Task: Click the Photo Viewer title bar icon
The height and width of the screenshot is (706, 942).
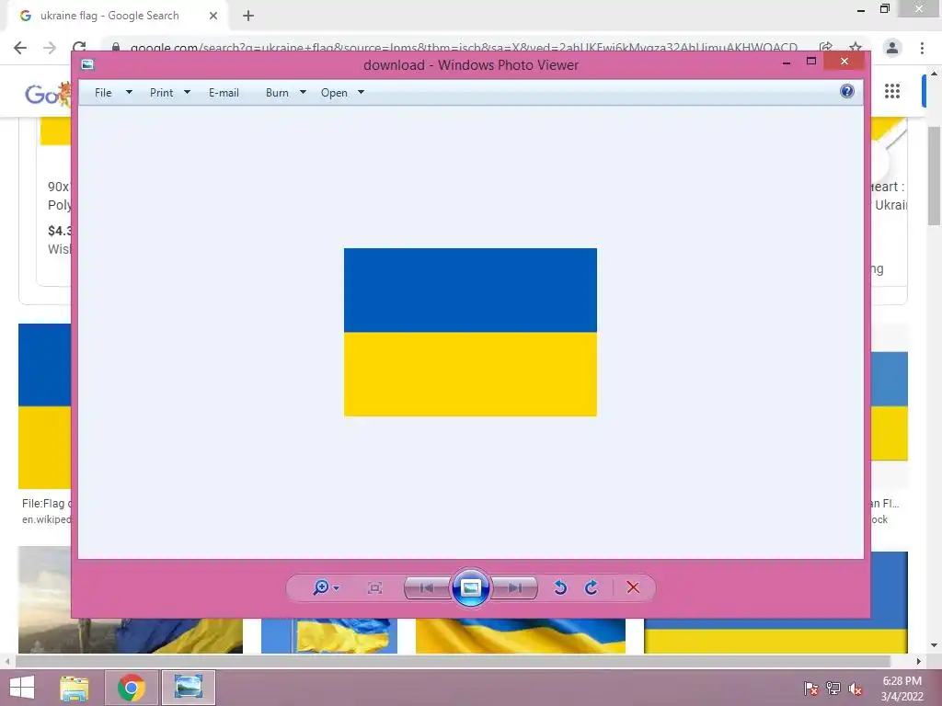Action: (x=87, y=64)
